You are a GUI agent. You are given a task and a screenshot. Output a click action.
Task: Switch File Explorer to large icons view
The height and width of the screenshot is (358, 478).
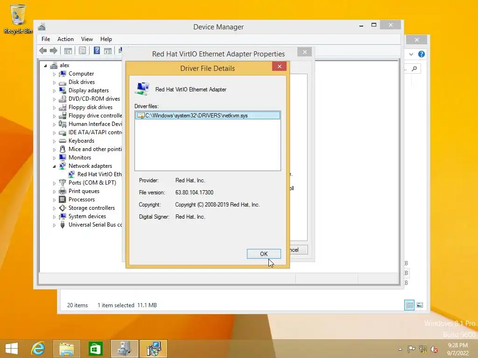click(x=420, y=305)
